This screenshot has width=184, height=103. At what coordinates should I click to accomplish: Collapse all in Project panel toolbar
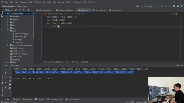(24, 10)
